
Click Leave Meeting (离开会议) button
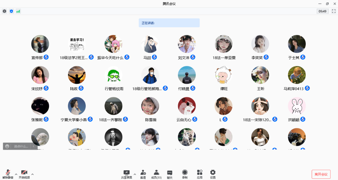(x=321, y=174)
